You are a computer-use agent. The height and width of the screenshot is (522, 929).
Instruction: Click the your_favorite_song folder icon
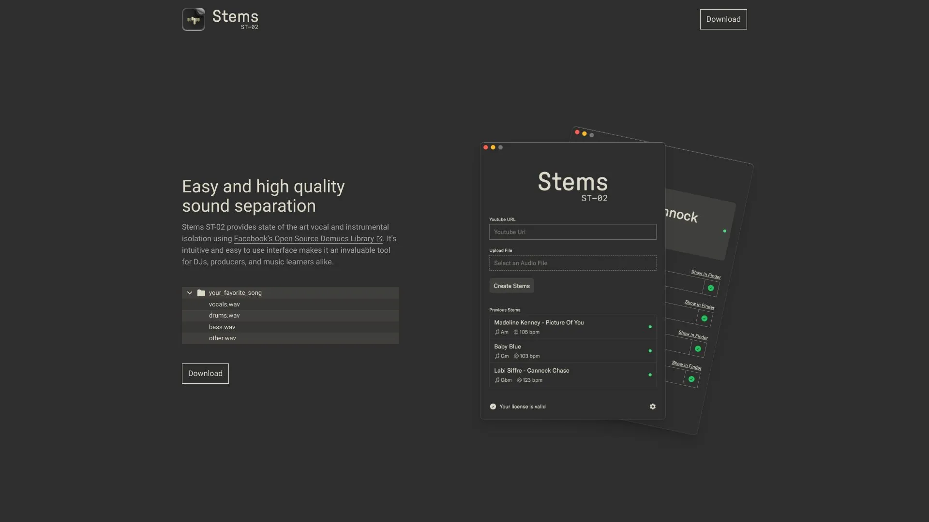point(201,293)
